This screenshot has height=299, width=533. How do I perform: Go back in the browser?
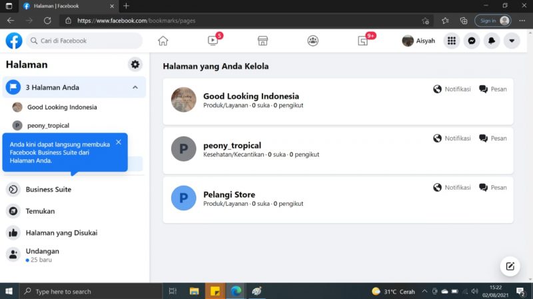11,21
